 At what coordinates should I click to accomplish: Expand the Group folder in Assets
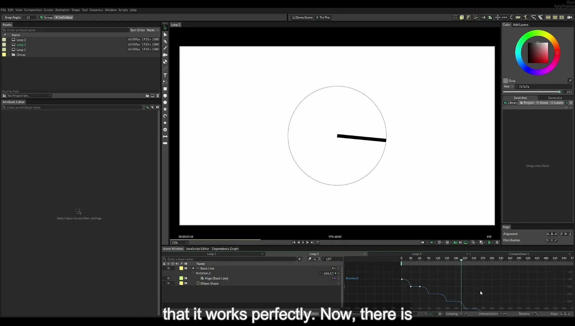9,55
